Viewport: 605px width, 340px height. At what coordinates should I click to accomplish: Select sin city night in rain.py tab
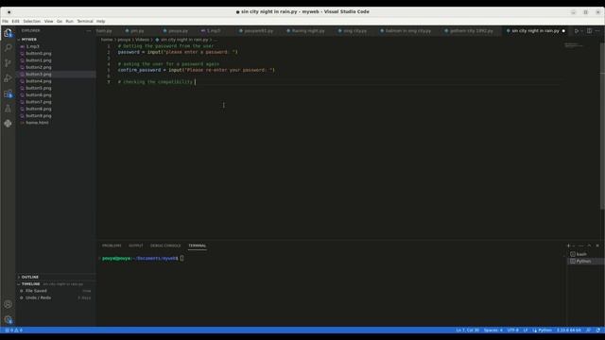[535, 31]
